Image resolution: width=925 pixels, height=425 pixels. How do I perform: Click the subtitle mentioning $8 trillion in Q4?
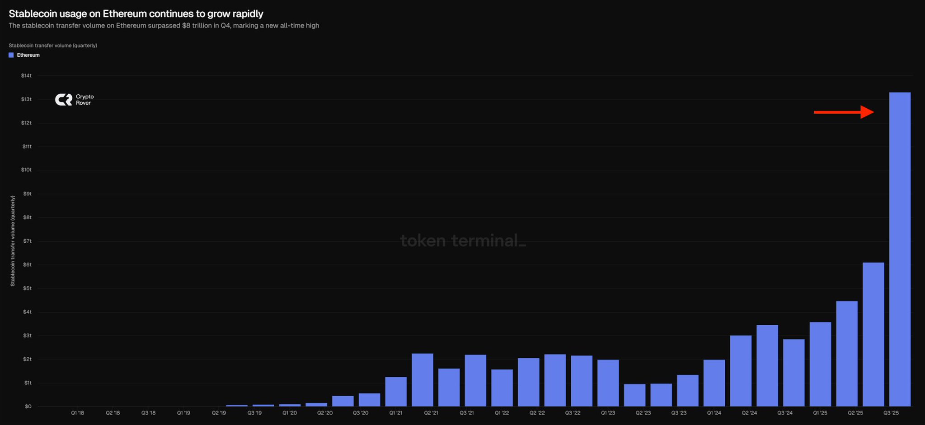[164, 26]
